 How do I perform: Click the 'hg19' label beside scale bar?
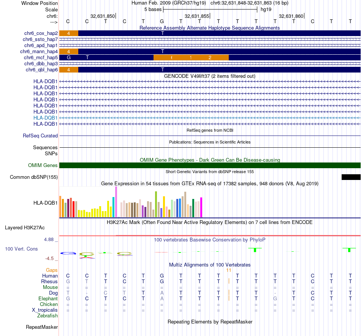tap(266, 9)
